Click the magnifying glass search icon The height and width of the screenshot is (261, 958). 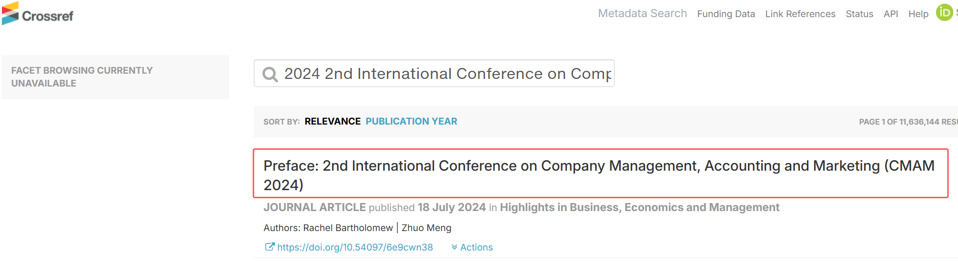pos(270,74)
